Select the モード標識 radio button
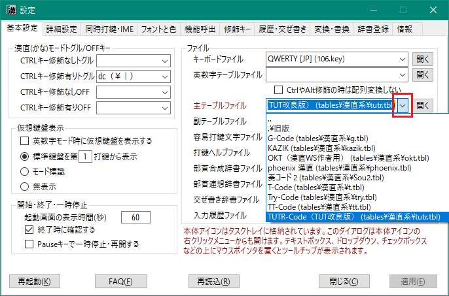This screenshot has width=449, height=296. (25, 172)
